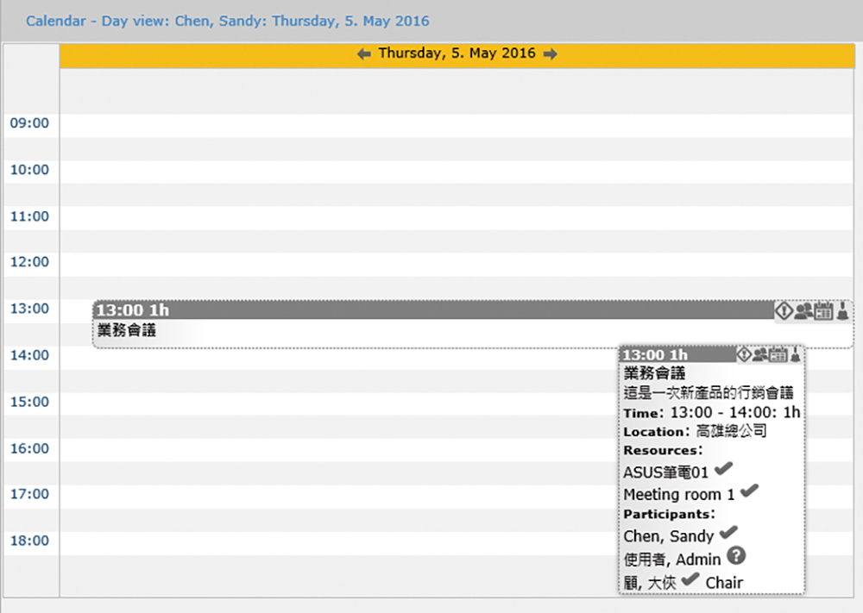This screenshot has width=863, height=613.
Task: Click participants icon in popup header
Action: pos(760,354)
